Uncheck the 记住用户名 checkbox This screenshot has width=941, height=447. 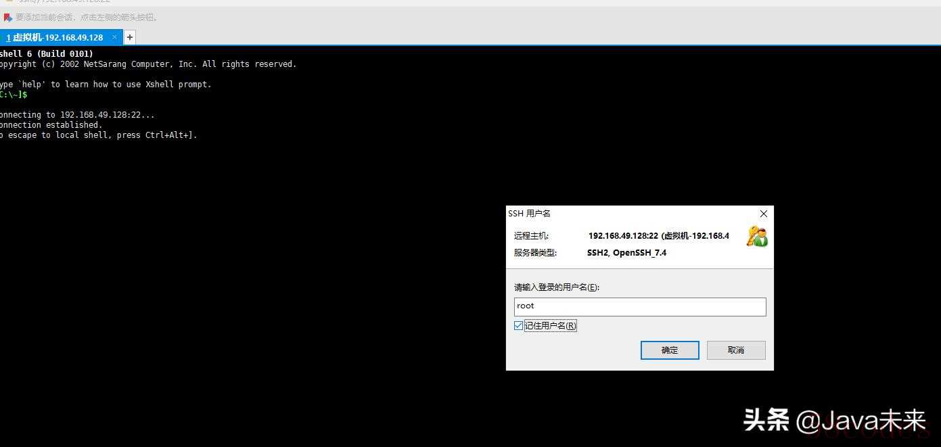(x=519, y=326)
